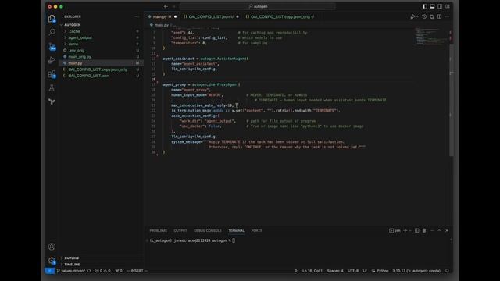Open the Manage gear icon
Image resolution: width=500 pixels, height=281 pixels.
click(52, 261)
